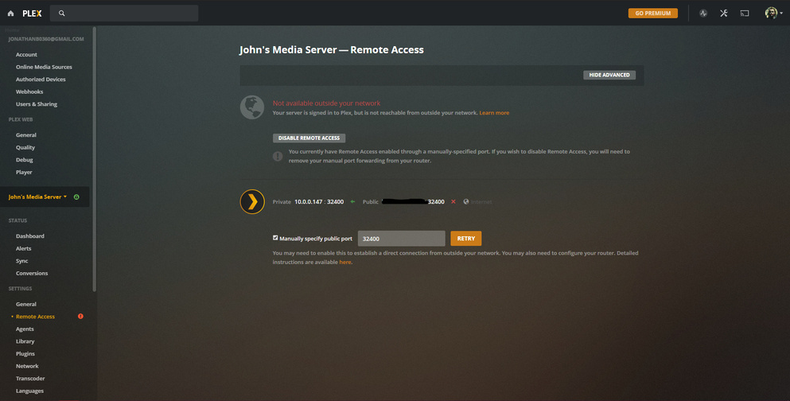
Task: Click the RETRY button
Action: pyautogui.click(x=466, y=238)
